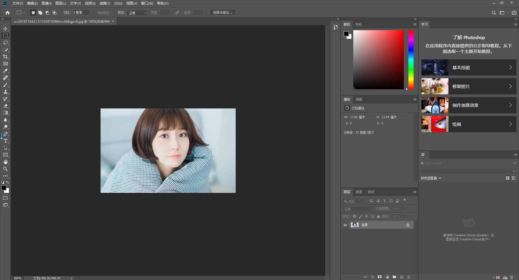Screen dimensions: 519x280
Task: Select the Lasso tool
Action: click(x=5, y=43)
